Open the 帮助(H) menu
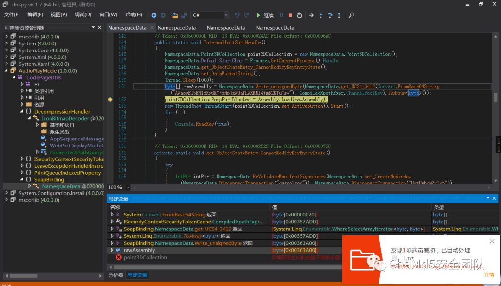The image size is (501, 286). pyautogui.click(x=134, y=15)
